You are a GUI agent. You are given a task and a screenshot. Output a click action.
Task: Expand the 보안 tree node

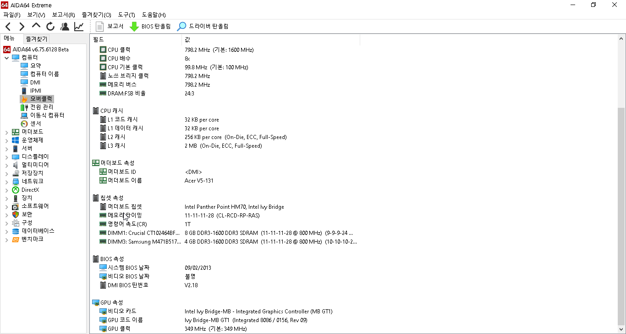(x=6, y=215)
